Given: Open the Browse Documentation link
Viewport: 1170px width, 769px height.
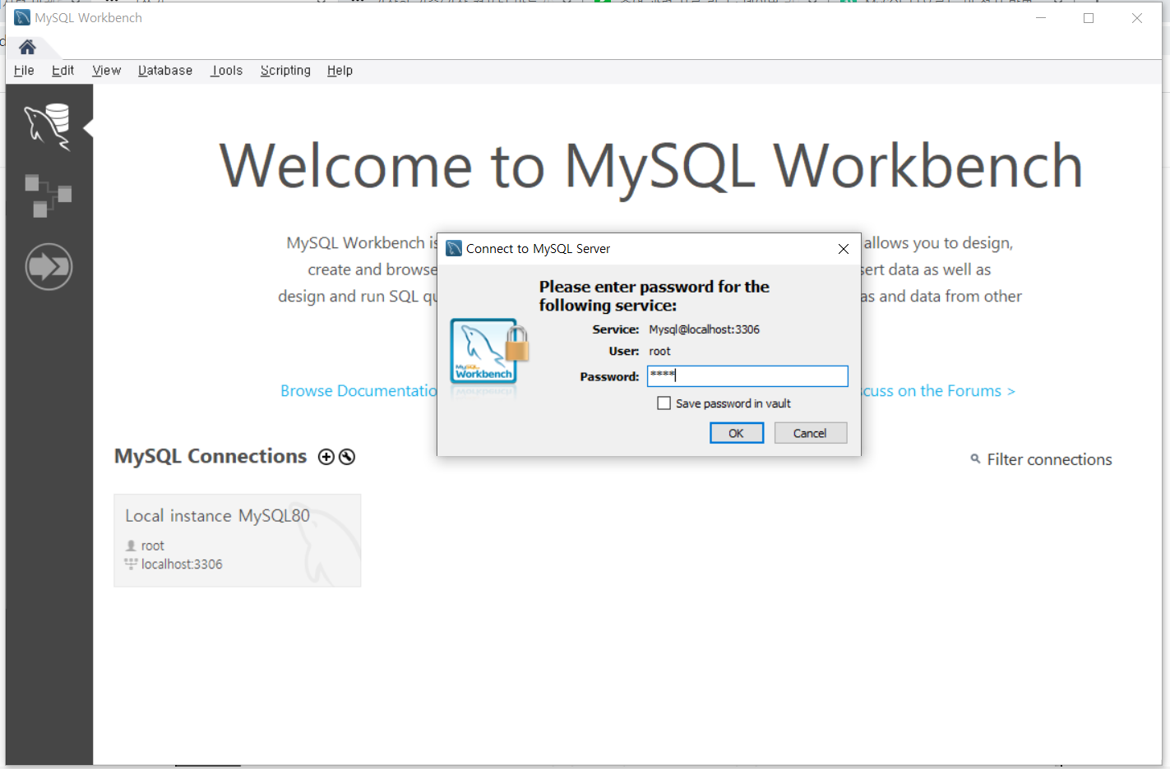Looking at the screenshot, I should [358, 391].
